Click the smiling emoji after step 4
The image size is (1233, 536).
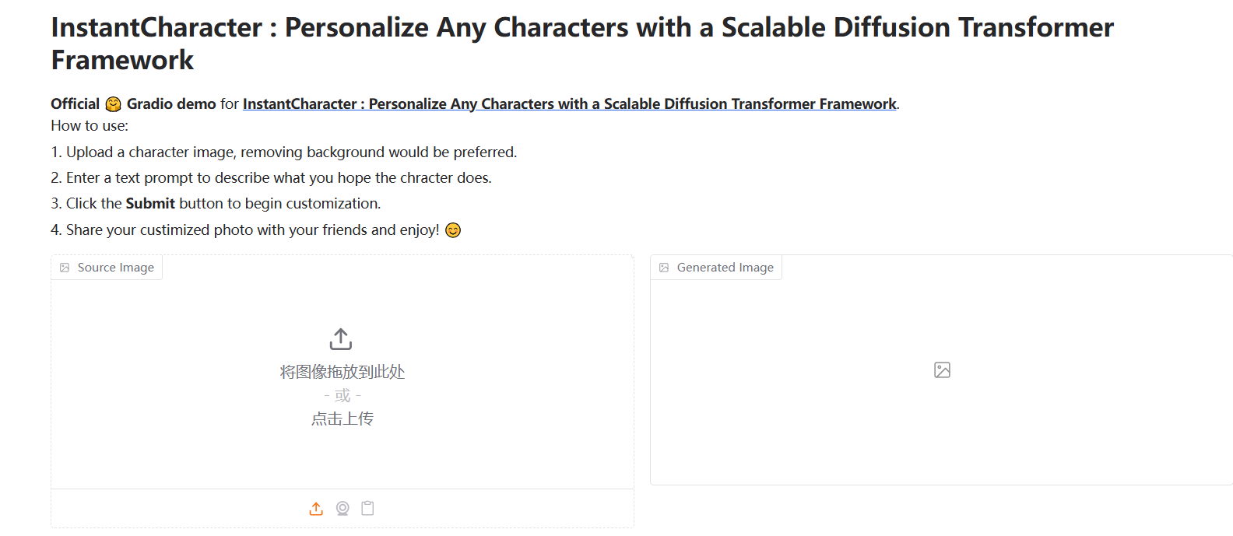click(x=453, y=230)
